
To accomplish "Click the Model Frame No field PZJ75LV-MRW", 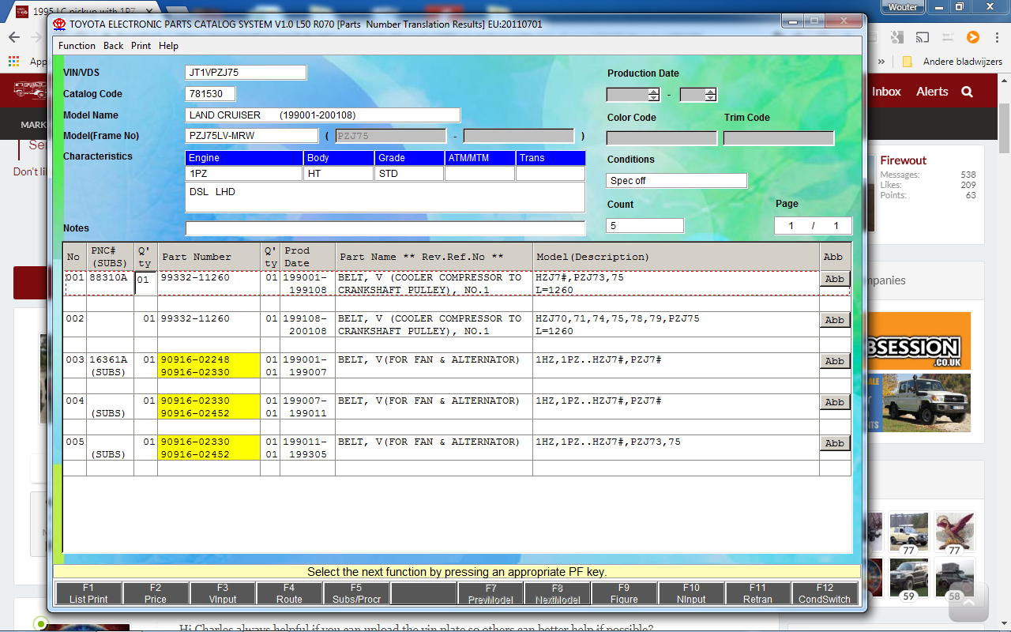I will [251, 136].
